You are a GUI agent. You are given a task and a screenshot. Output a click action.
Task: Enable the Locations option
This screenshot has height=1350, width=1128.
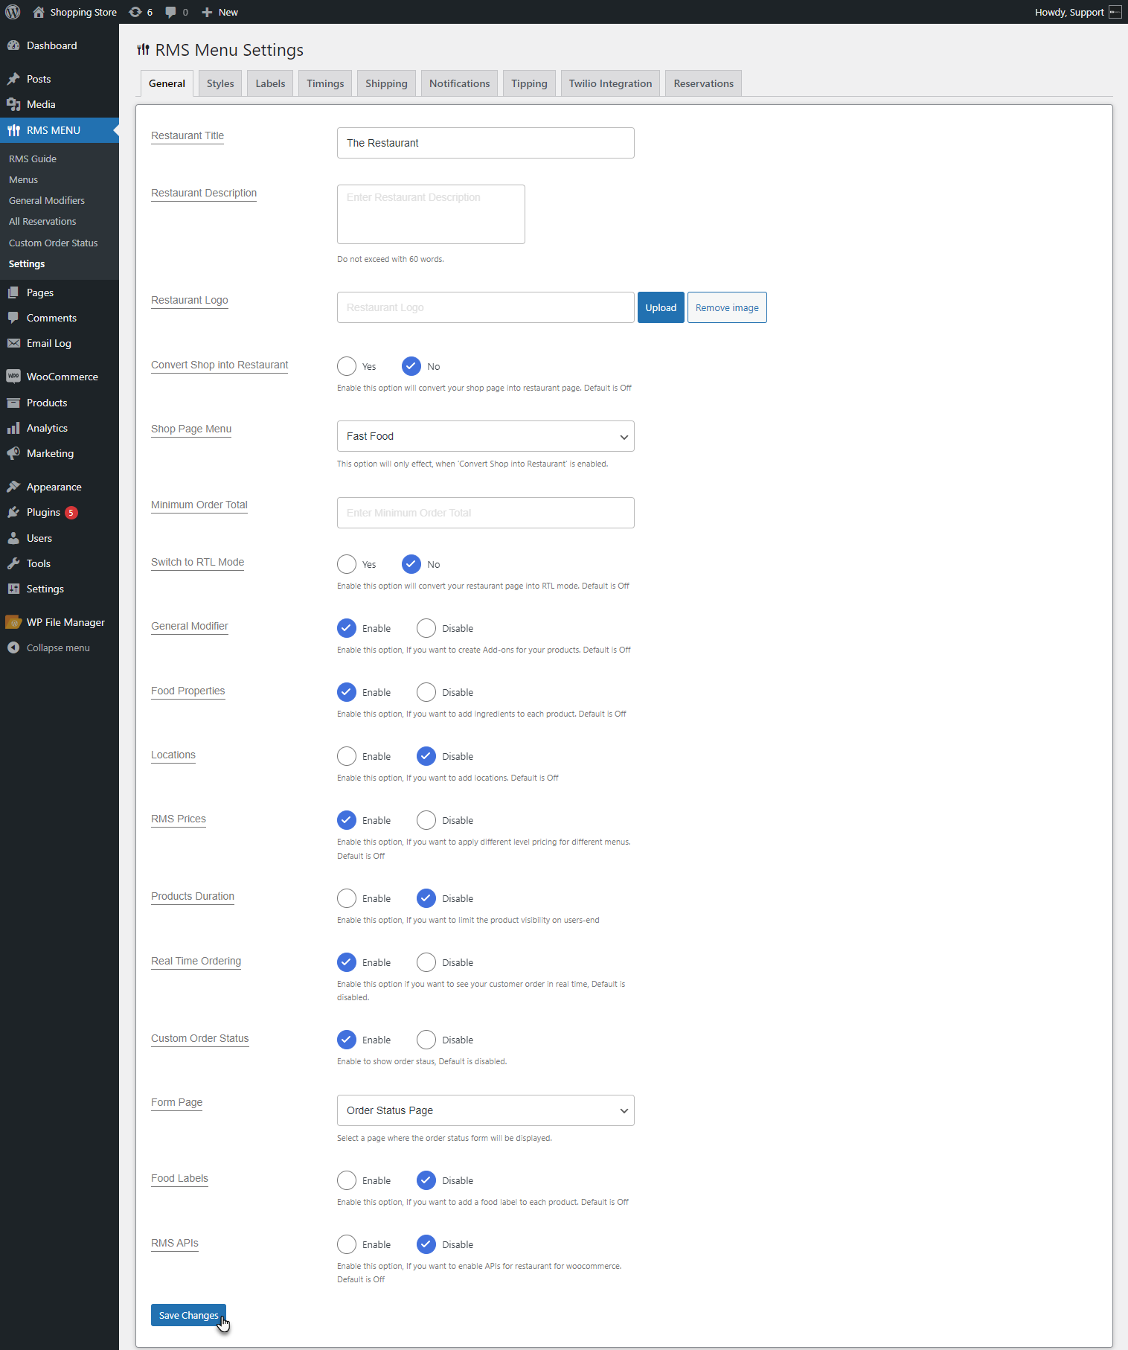pos(347,756)
